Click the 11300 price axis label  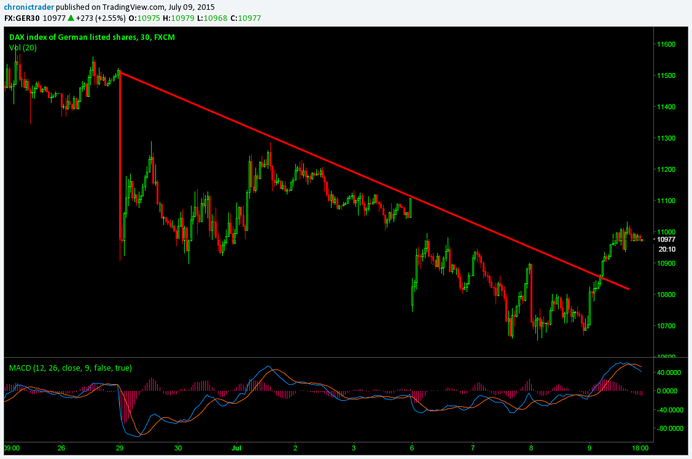click(x=666, y=138)
